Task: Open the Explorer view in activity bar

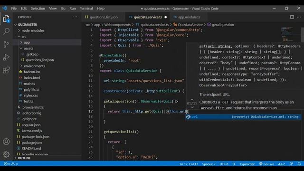Action: pyautogui.click(x=6, y=19)
